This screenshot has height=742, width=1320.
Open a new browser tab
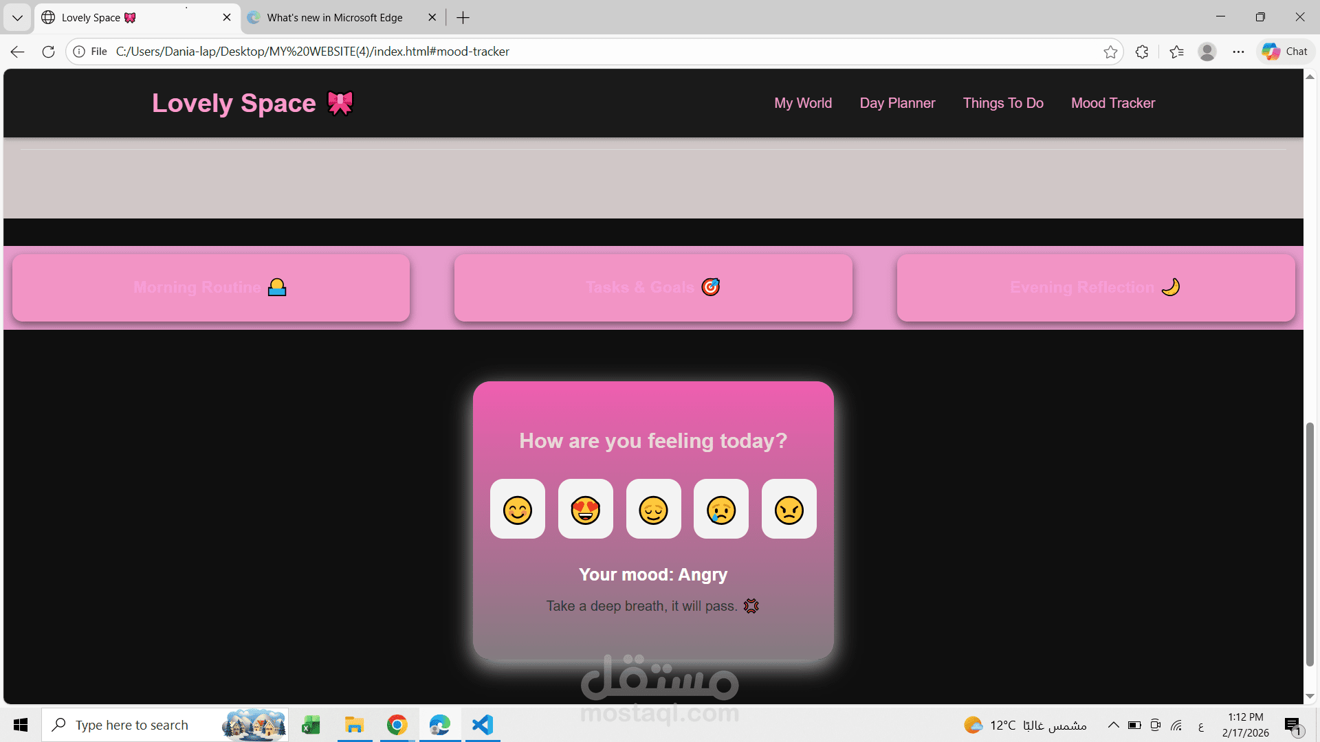[x=463, y=18]
